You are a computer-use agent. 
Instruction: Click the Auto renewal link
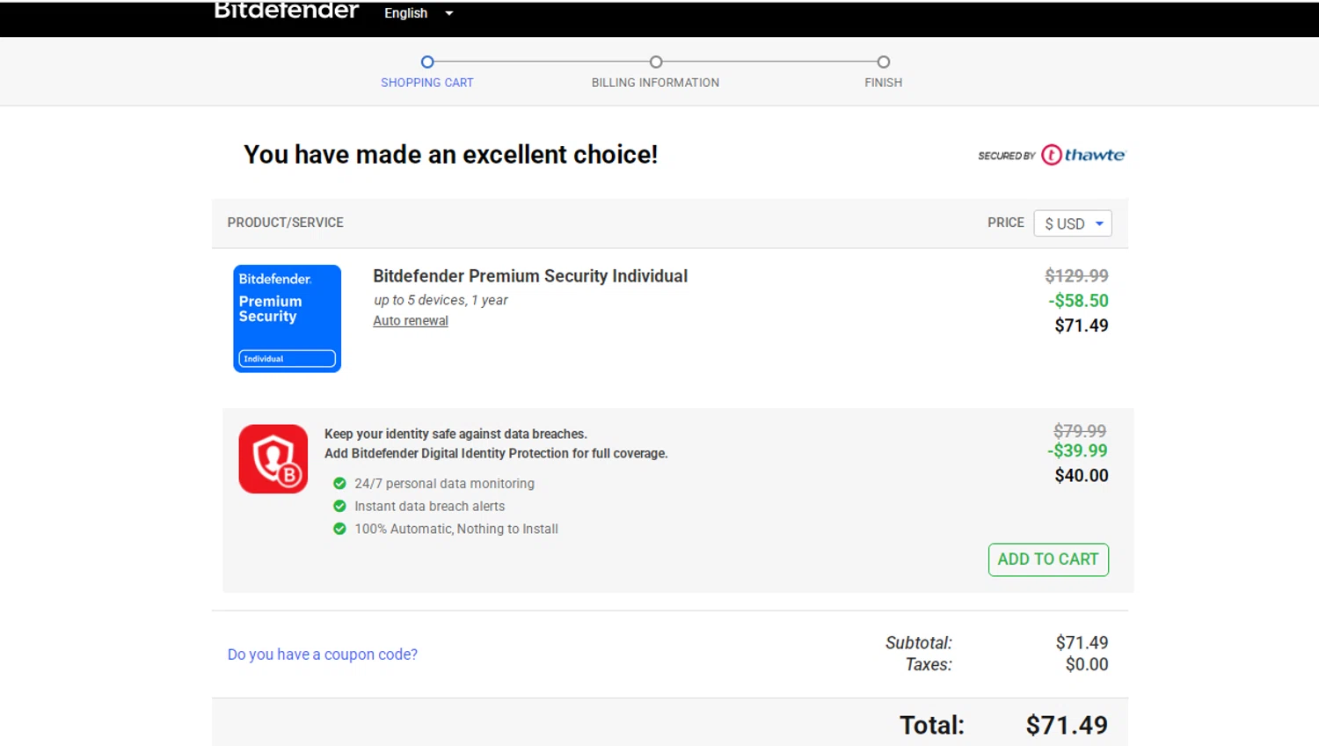(411, 321)
